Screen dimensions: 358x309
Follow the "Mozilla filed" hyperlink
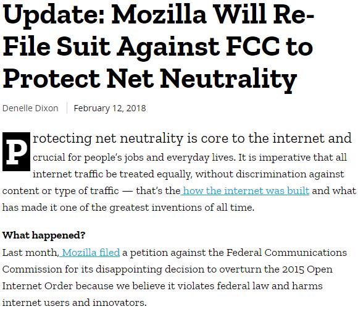[x=89, y=253]
